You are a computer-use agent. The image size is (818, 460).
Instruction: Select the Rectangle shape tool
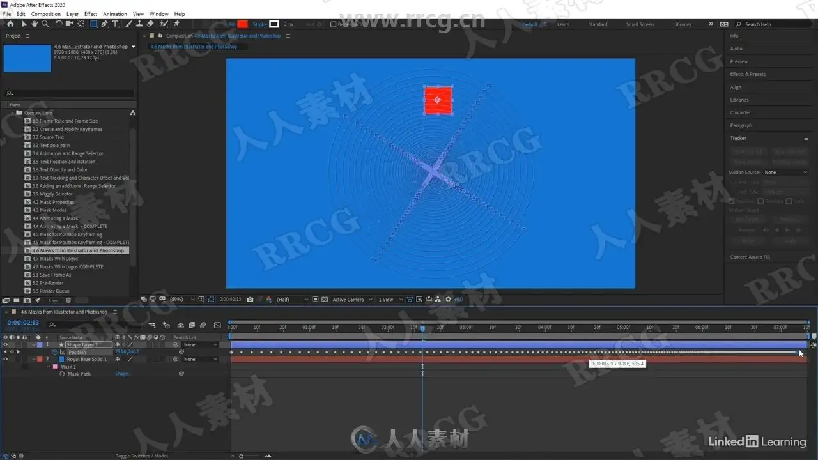[x=94, y=24]
